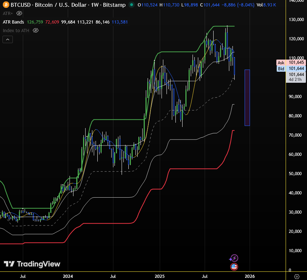
Task: Click the 10,000 price axis label
Action: [x=295, y=251]
